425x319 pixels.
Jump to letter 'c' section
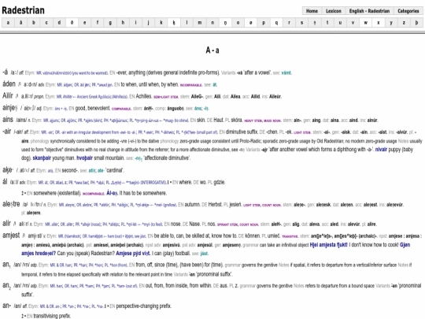tap(46, 23)
